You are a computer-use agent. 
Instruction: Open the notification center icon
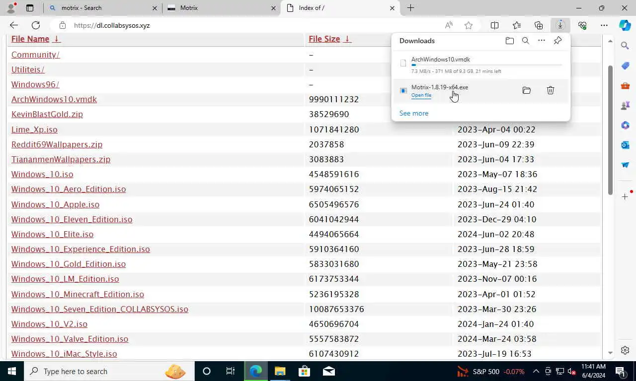pos(620,371)
